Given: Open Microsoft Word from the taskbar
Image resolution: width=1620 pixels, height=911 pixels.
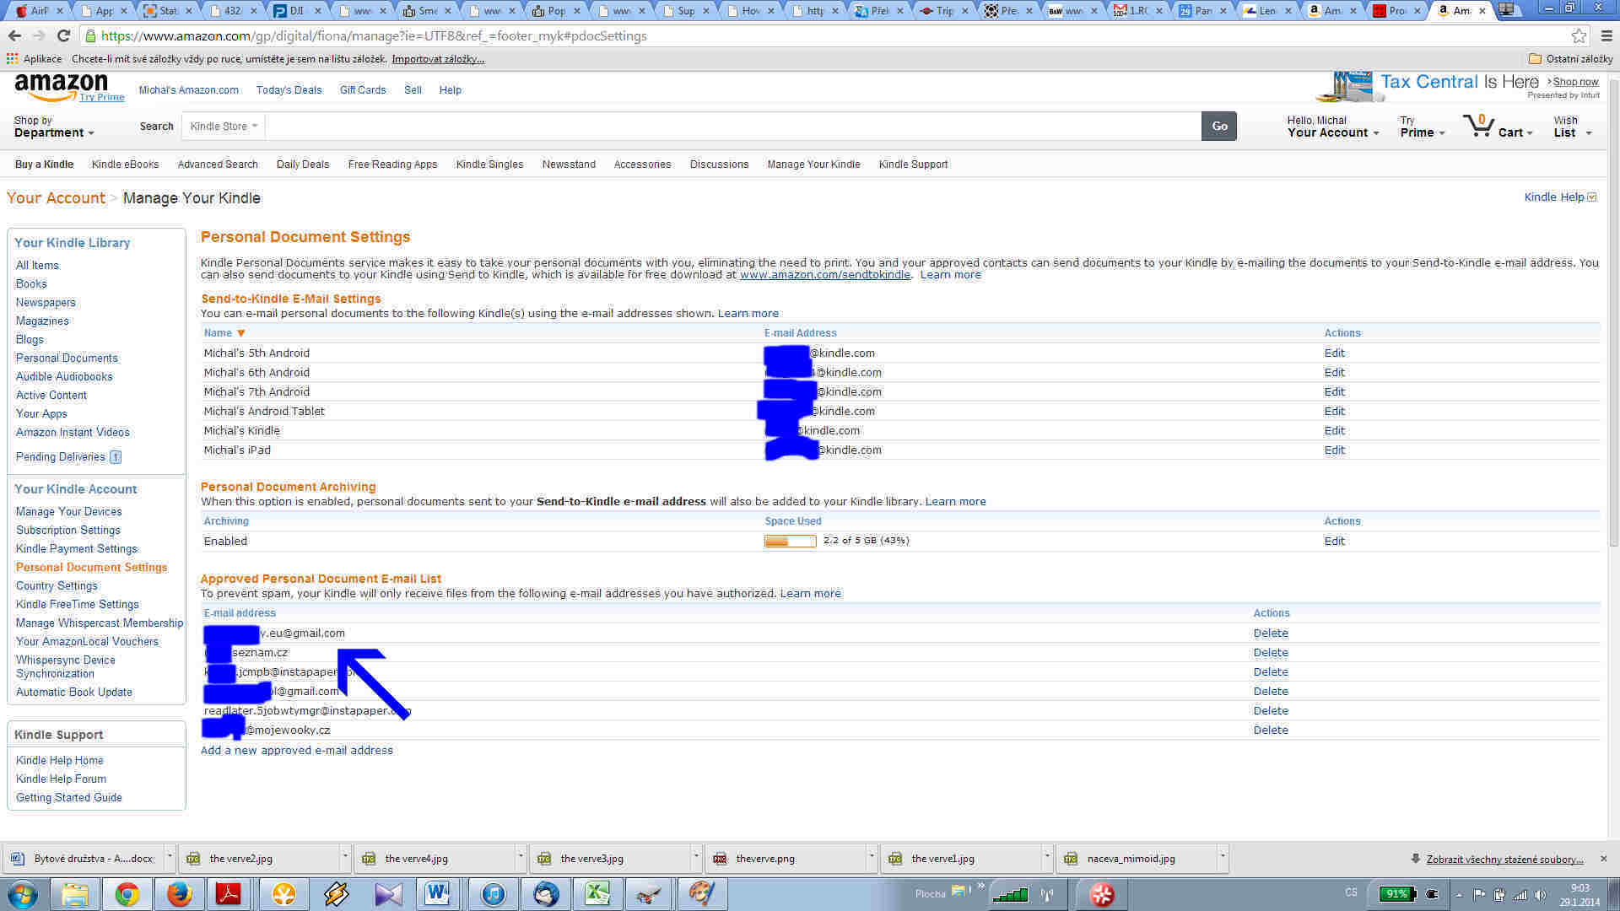Looking at the screenshot, I should (x=438, y=894).
